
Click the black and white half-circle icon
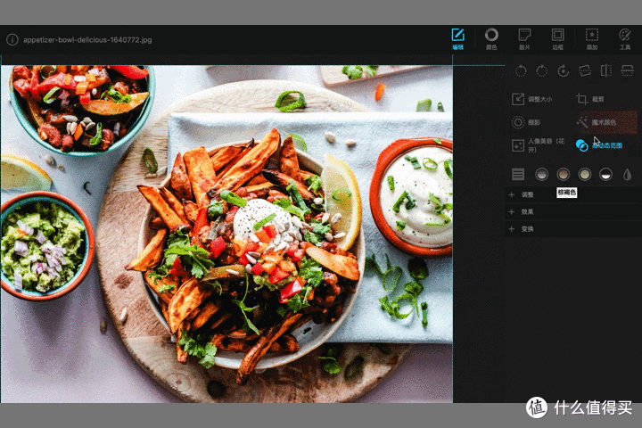606,175
